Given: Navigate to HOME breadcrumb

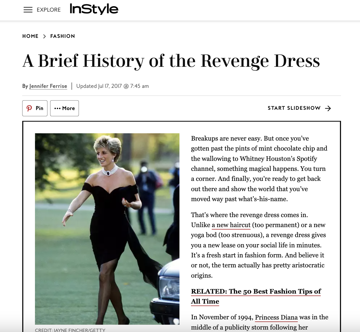Looking at the screenshot, I should [x=30, y=36].
